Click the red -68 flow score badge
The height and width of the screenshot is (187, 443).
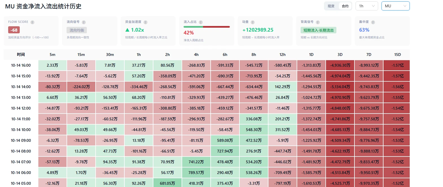pyautogui.click(x=14, y=30)
